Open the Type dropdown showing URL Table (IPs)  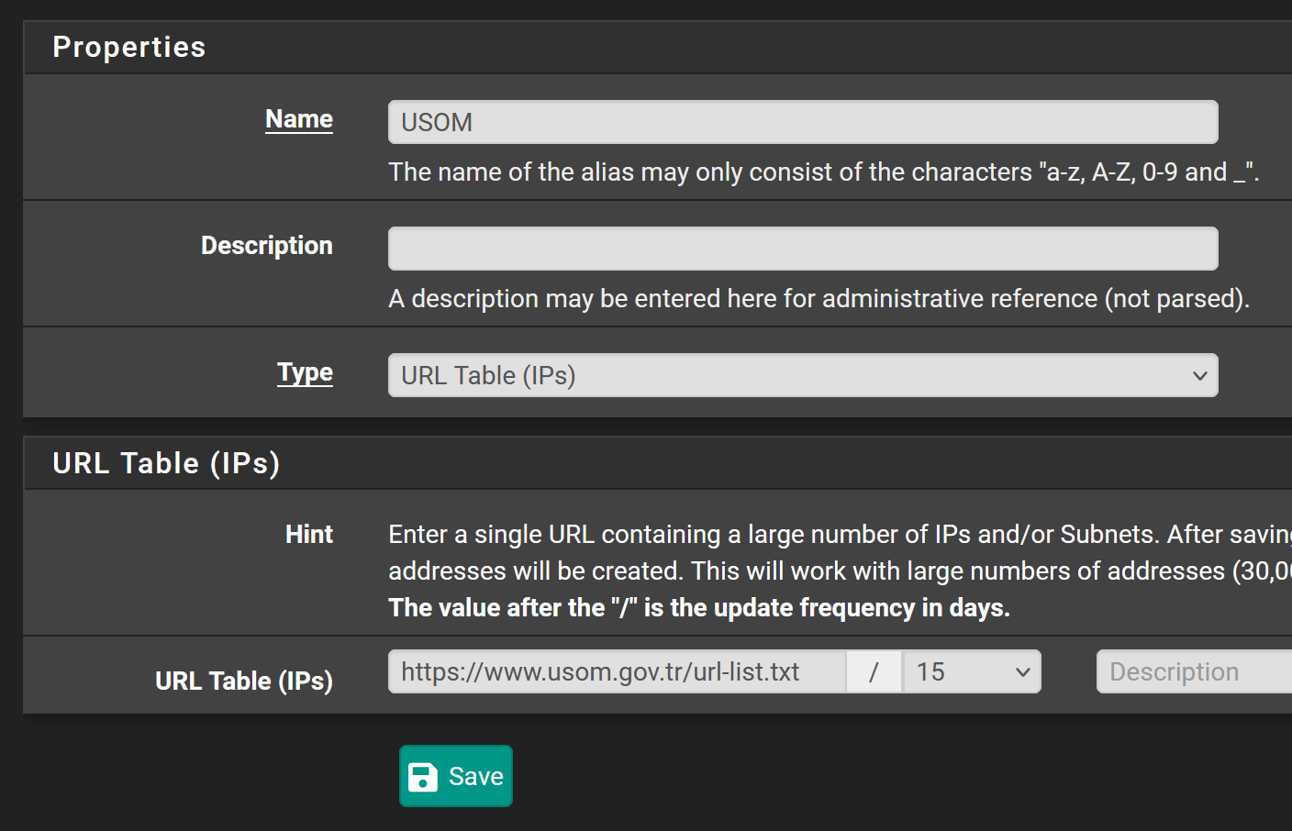tap(803, 375)
